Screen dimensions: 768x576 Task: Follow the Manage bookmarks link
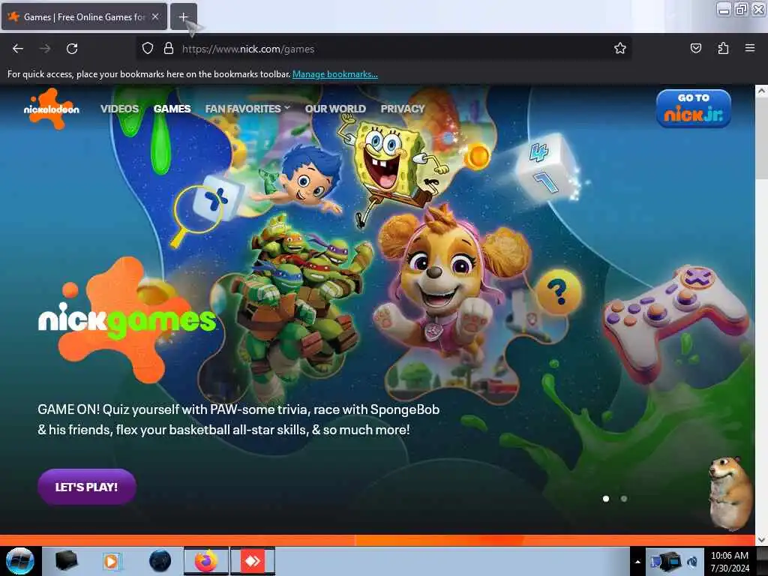click(335, 74)
